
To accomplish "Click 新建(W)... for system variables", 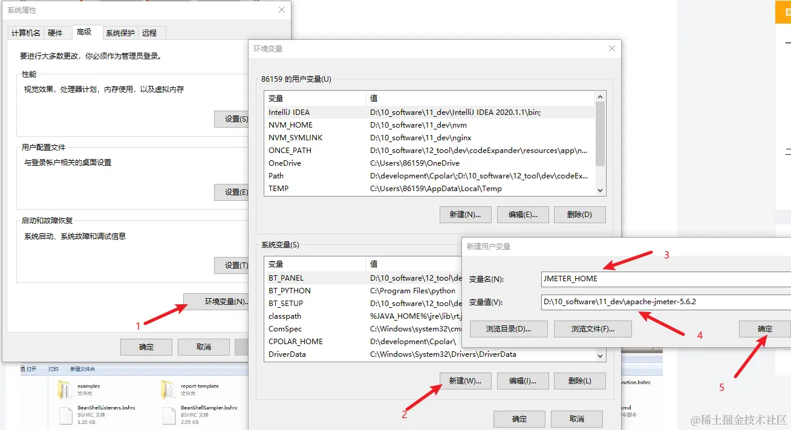I will pos(465,380).
